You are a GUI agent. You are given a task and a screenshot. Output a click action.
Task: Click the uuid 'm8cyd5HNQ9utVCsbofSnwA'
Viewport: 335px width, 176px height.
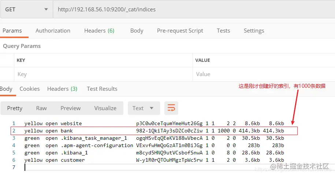point(169,153)
